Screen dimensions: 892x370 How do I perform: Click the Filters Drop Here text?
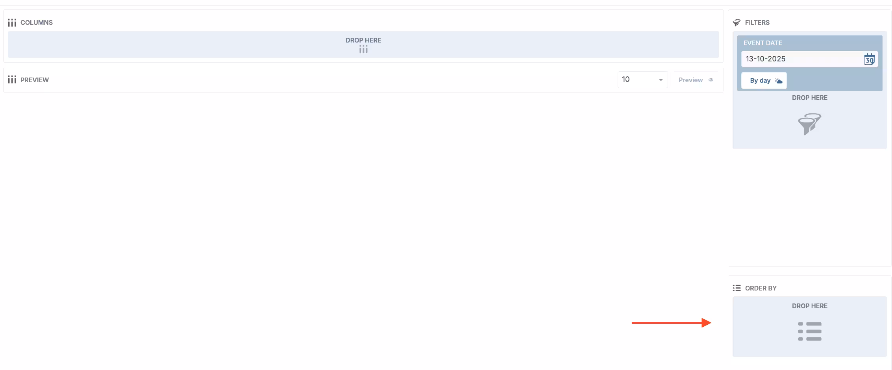coord(809,98)
